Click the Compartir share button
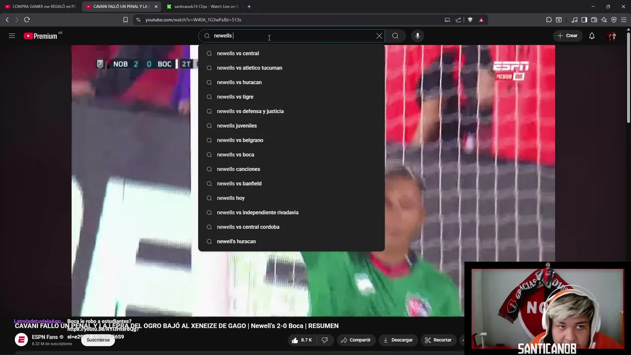Screen dimensions: 631x355 pyautogui.click(x=356, y=340)
